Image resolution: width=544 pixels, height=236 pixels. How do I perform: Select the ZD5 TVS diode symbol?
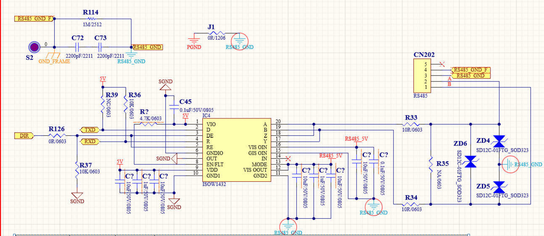pos(499,187)
